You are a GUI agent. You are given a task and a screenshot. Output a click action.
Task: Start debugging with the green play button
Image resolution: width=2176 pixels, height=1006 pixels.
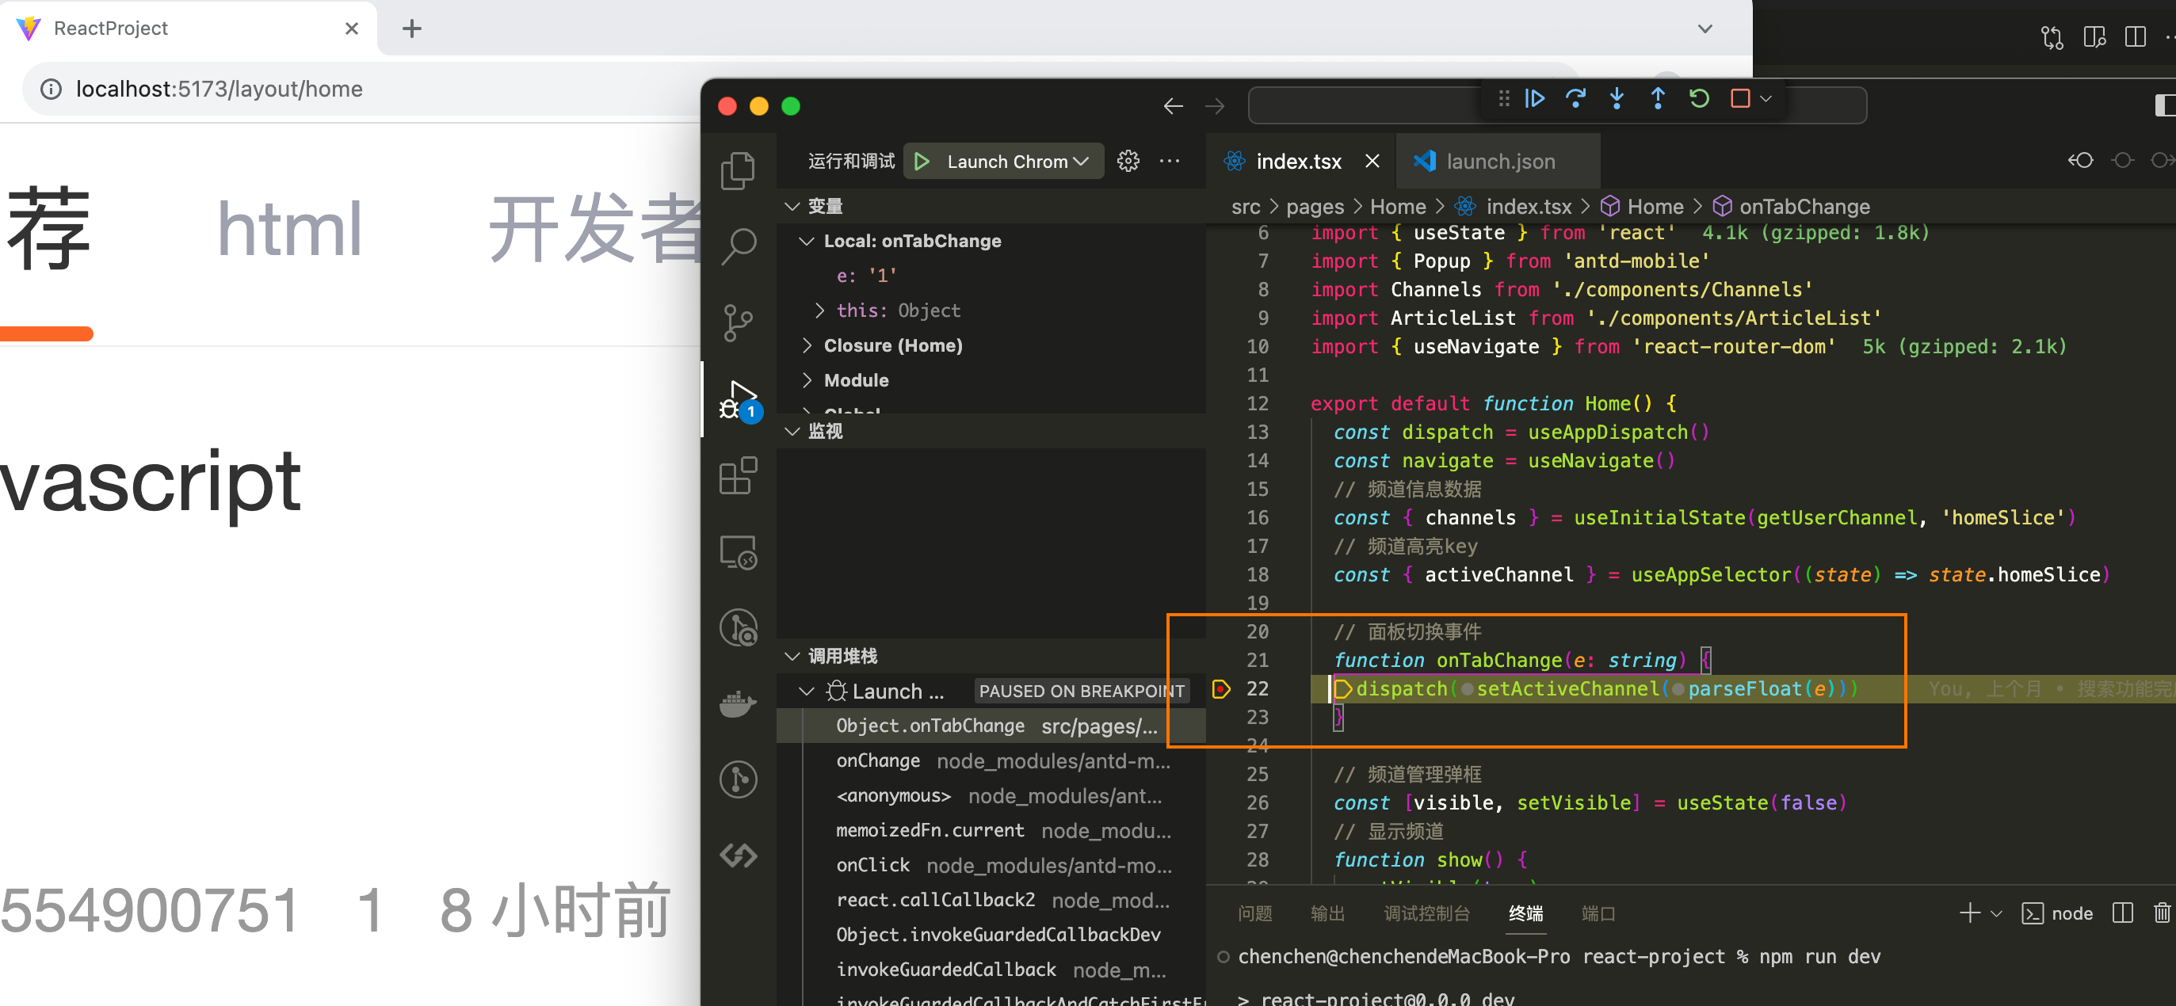(x=922, y=162)
